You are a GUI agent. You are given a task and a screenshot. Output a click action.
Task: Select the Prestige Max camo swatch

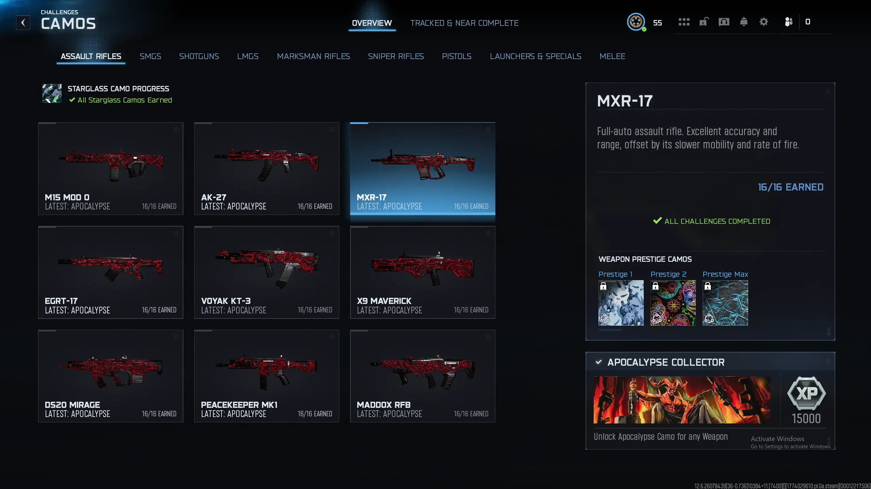click(x=725, y=303)
